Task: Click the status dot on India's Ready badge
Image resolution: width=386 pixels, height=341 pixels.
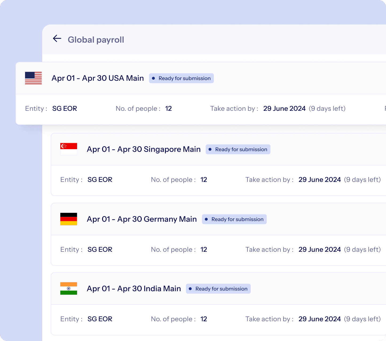Action: pos(190,289)
